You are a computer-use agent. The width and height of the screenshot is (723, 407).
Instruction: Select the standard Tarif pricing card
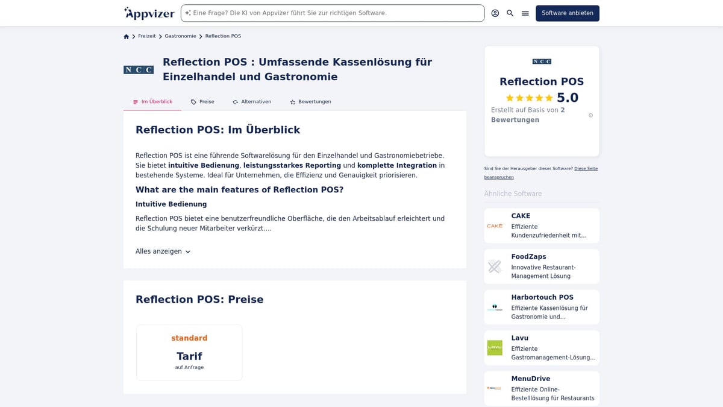coord(189,353)
